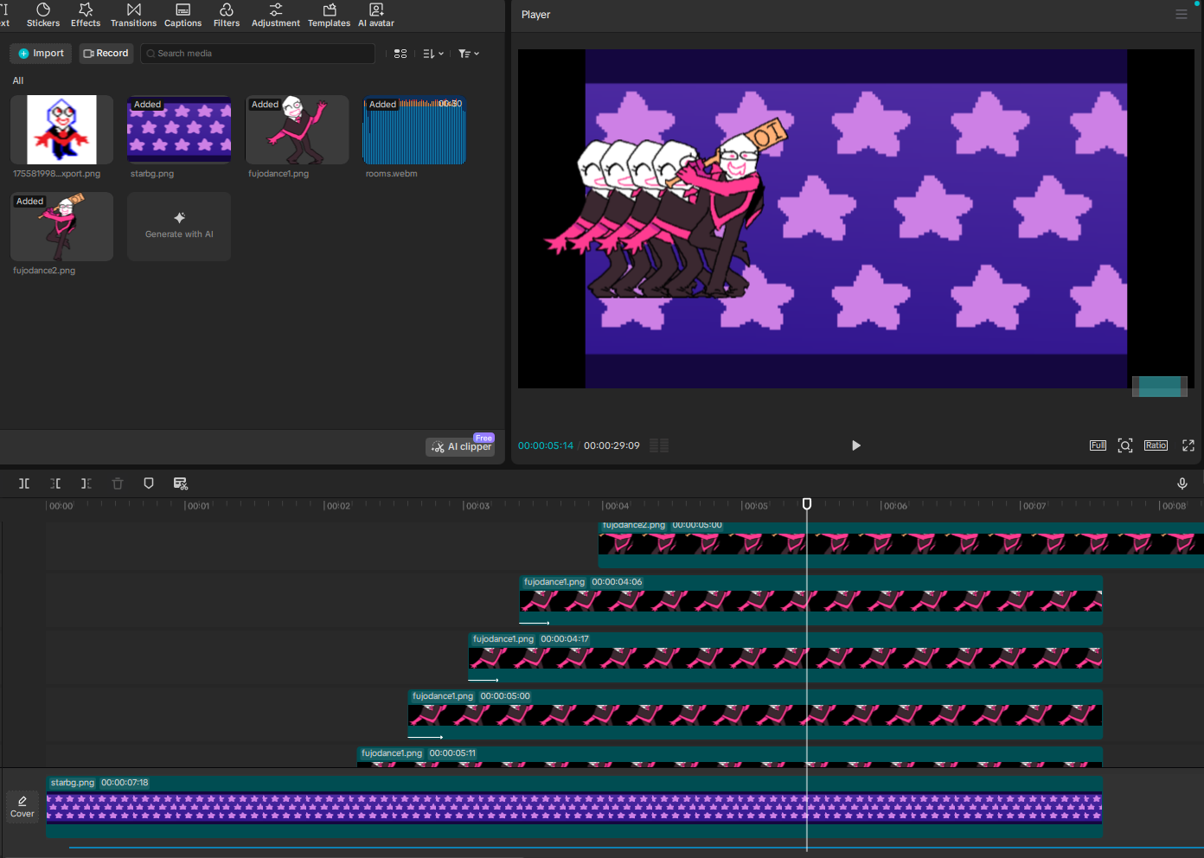Viewport: 1204px width, 858px height.
Task: Select the fujodance2.png media thumbnail
Action: pyautogui.click(x=61, y=227)
